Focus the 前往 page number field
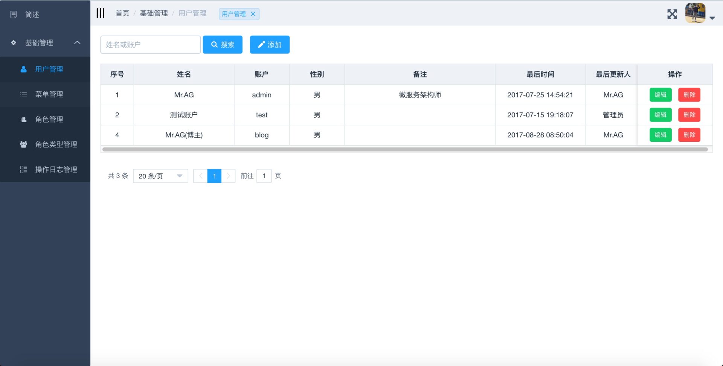The height and width of the screenshot is (366, 723). point(264,176)
